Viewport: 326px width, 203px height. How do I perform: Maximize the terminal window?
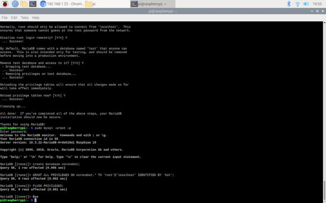[317, 11]
